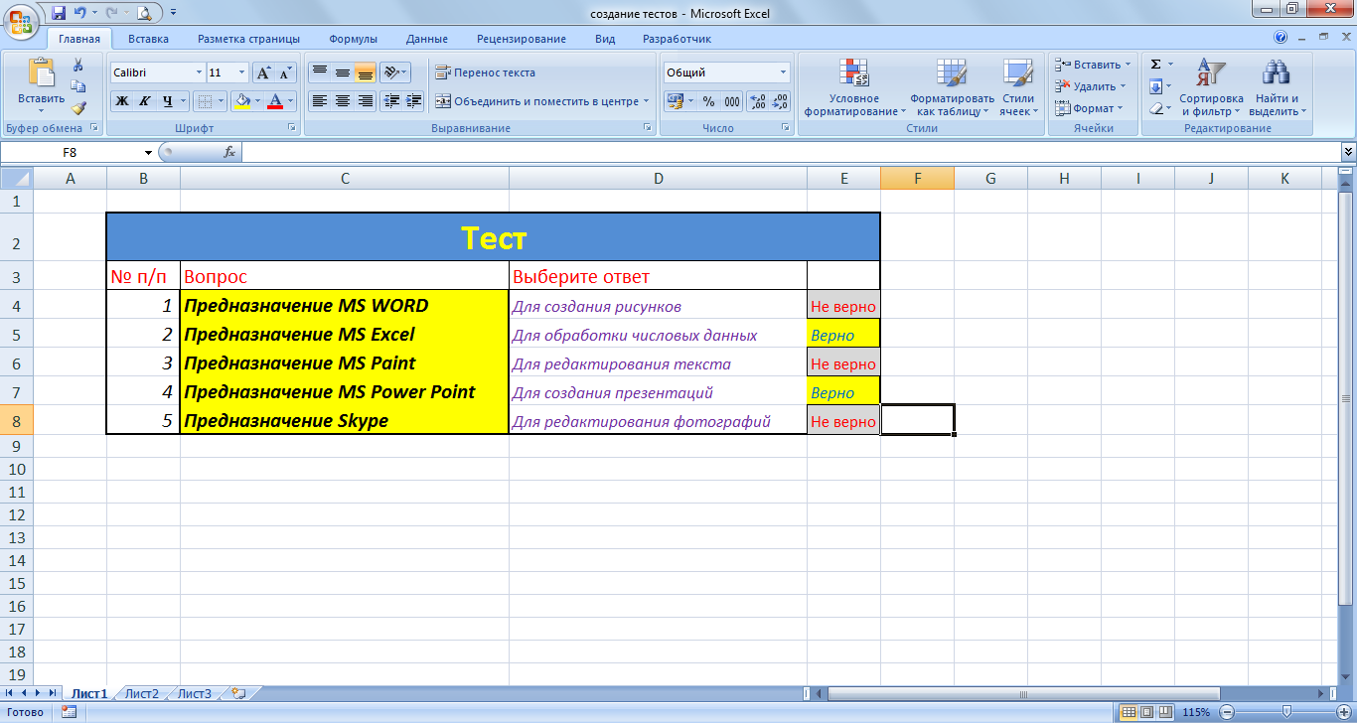This screenshot has width=1357, height=723.
Task: Click the insert function fx icon
Action: pyautogui.click(x=229, y=152)
